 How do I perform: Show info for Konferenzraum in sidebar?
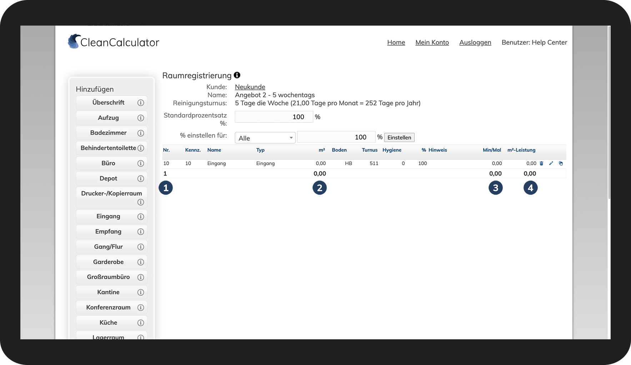[141, 308]
